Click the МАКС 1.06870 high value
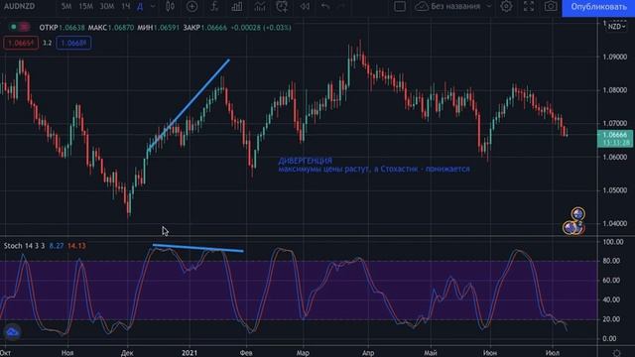Screen dimensions: 635x357 111,28
